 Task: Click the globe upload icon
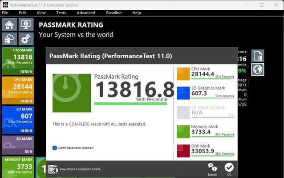[x=258, y=69]
